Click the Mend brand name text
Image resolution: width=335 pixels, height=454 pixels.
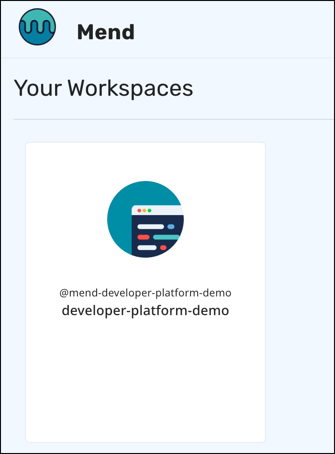coord(106,33)
